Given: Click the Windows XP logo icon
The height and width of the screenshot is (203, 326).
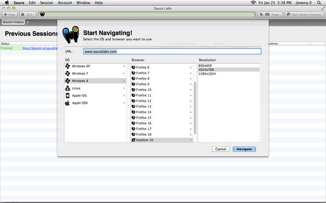Looking at the screenshot, I should 68,66.
